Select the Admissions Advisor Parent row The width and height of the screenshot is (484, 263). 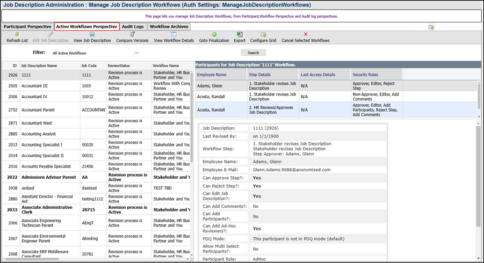tap(96, 177)
